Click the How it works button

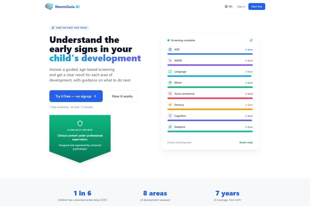coord(122,96)
